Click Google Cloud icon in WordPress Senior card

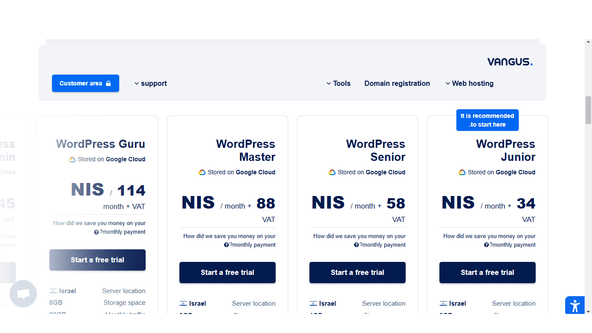pyautogui.click(x=332, y=172)
